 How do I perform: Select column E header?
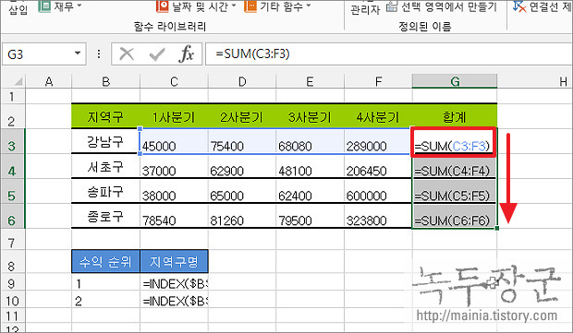(x=310, y=81)
